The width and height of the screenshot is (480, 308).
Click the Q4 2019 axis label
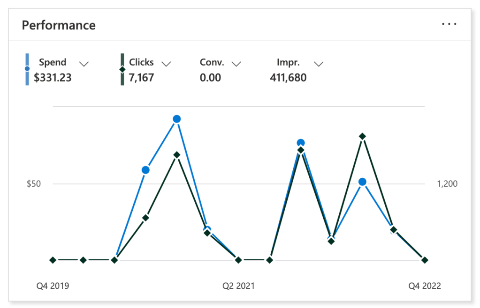[53, 286]
